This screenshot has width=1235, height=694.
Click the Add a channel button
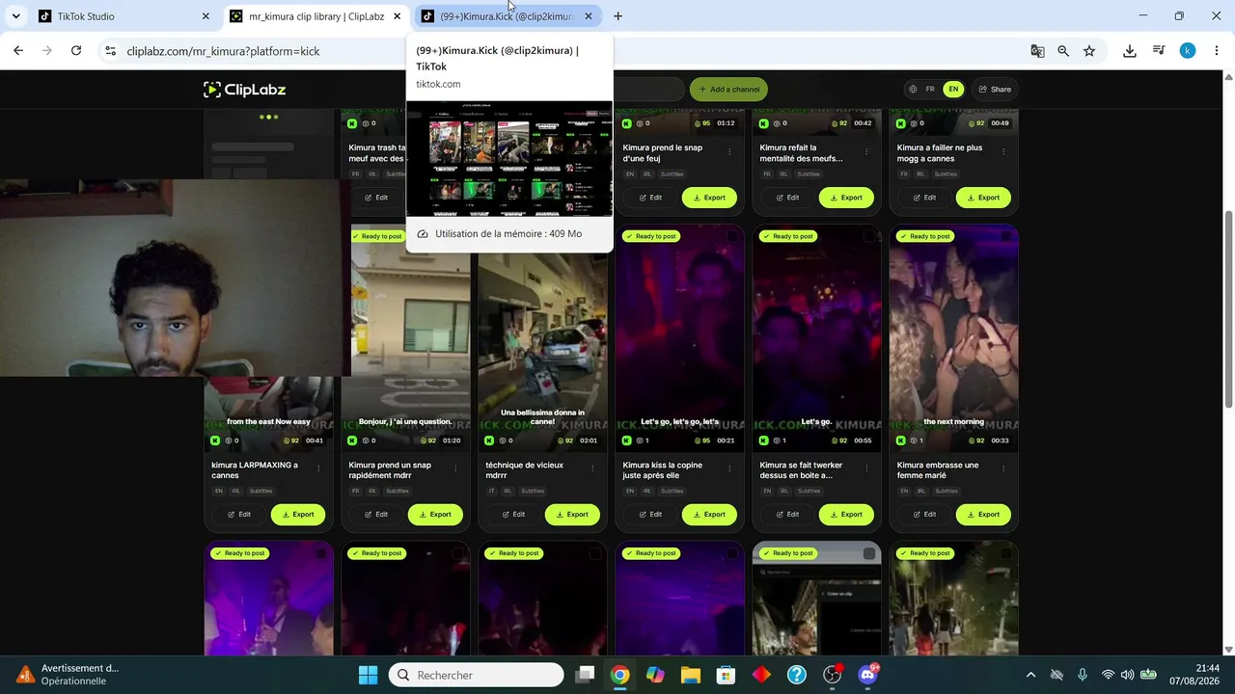pyautogui.click(x=728, y=90)
